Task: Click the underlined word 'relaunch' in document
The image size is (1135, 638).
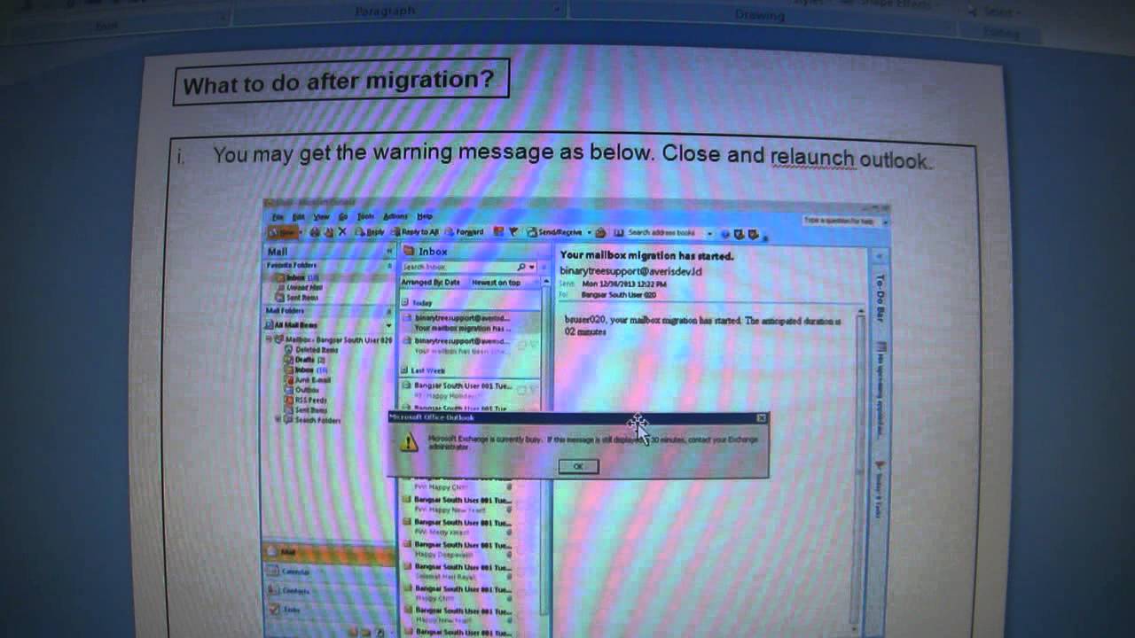Action: [x=812, y=159]
